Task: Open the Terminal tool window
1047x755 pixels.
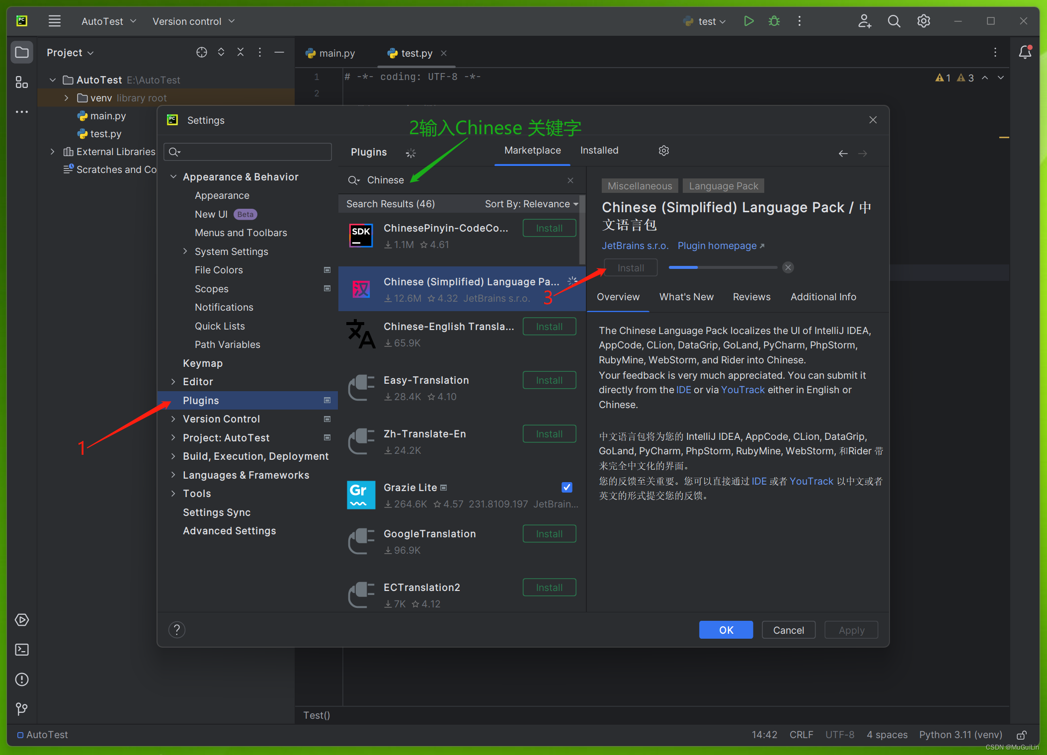Action: tap(22, 650)
